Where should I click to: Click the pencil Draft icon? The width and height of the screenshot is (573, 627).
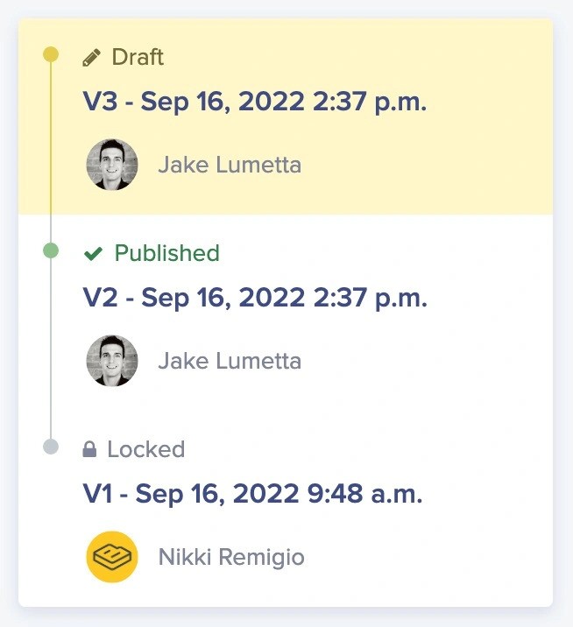(91, 59)
